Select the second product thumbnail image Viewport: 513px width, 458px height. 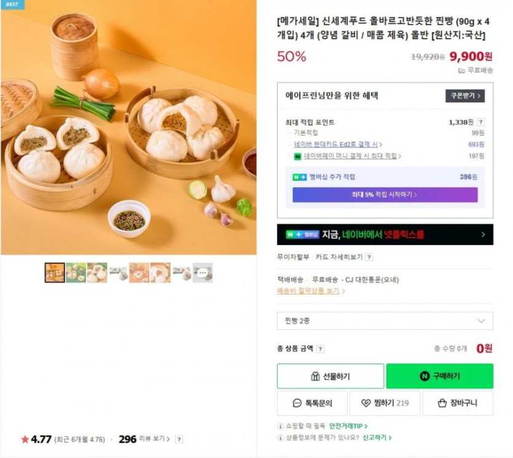click(76, 273)
